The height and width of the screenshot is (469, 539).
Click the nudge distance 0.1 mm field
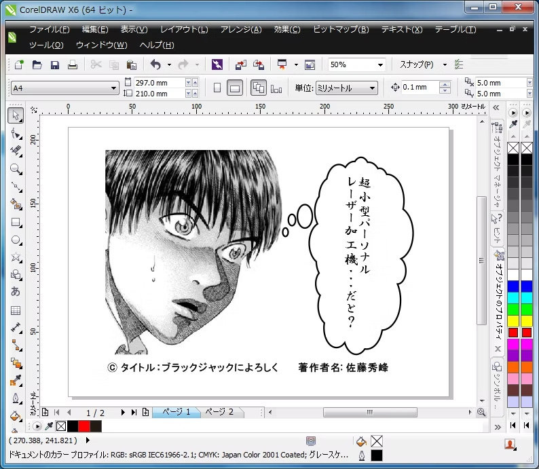[420, 88]
